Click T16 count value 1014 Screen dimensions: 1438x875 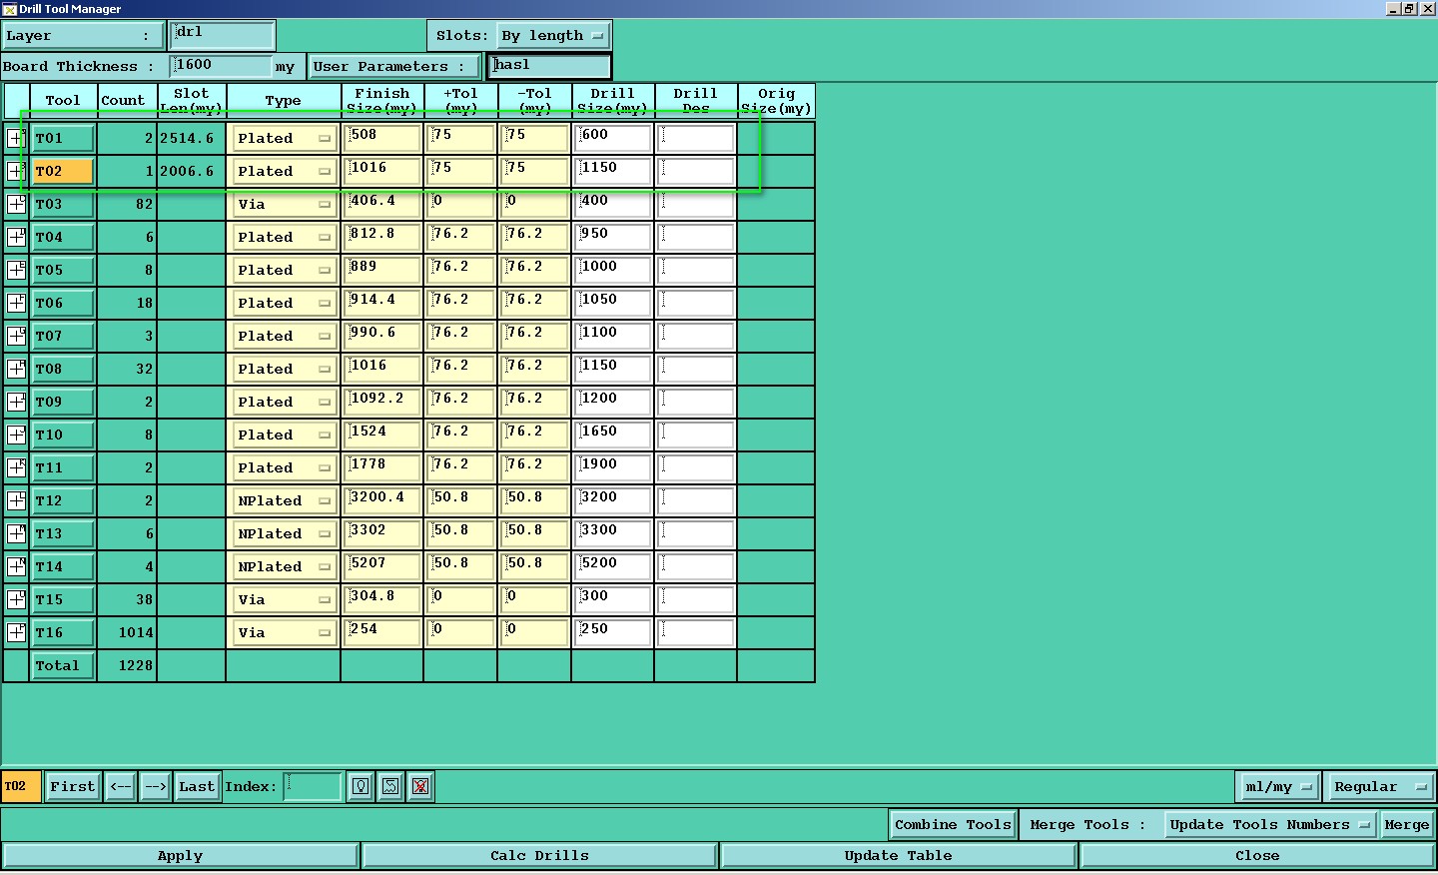pos(136,632)
